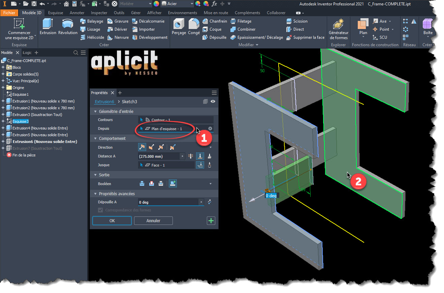Switch to the Esquisse ribbon tab
This screenshot has height=293, width=444.
(x=56, y=13)
